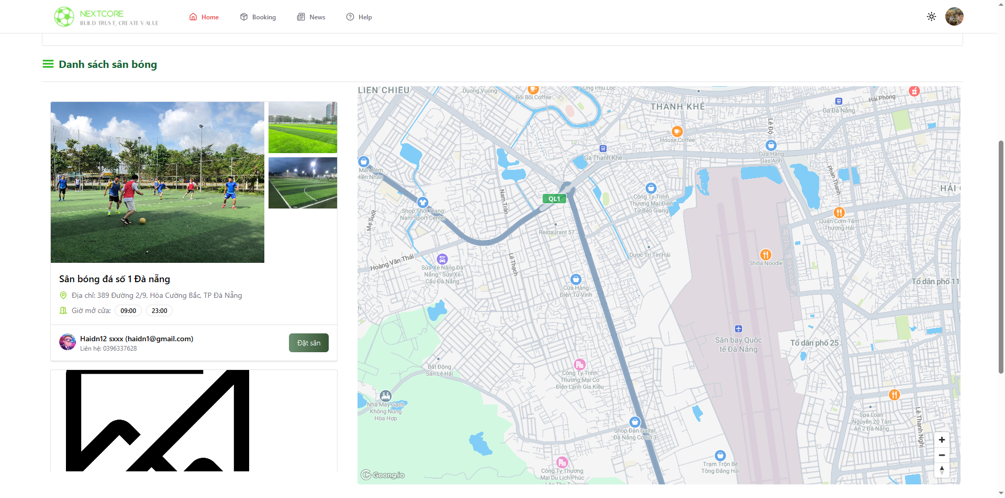Toggle the light/dark theme sun icon

pos(931,17)
